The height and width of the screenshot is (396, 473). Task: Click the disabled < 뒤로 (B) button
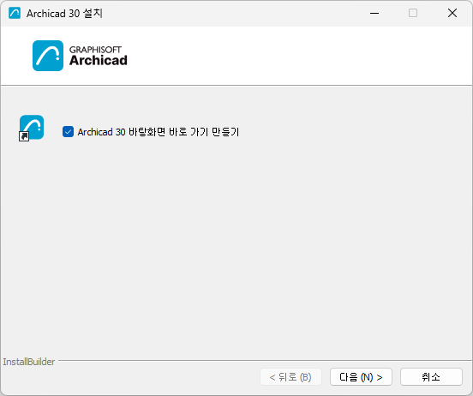pos(290,376)
